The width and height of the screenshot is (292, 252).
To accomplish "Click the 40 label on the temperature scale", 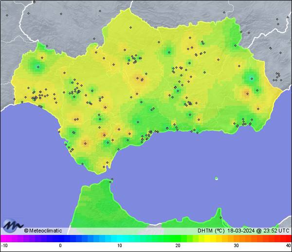I will coord(289,245).
